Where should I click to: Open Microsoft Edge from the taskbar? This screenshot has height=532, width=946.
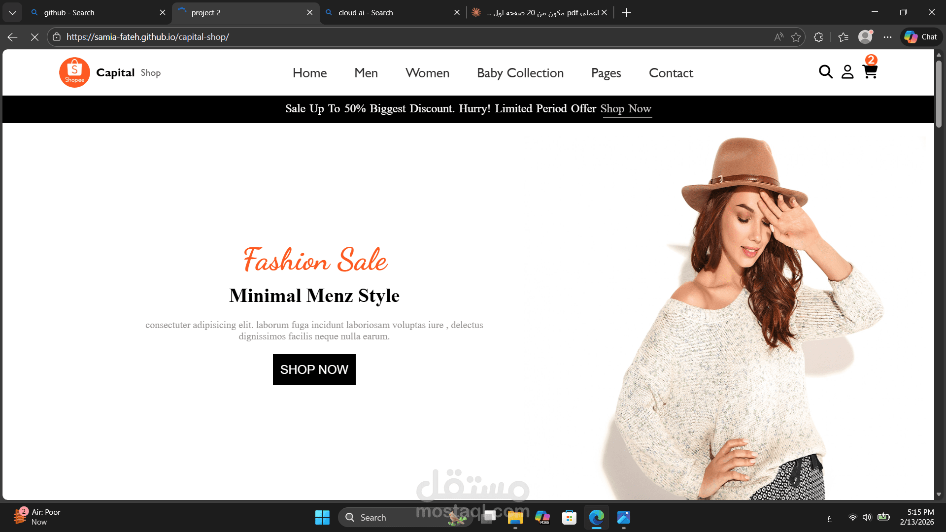tap(596, 518)
